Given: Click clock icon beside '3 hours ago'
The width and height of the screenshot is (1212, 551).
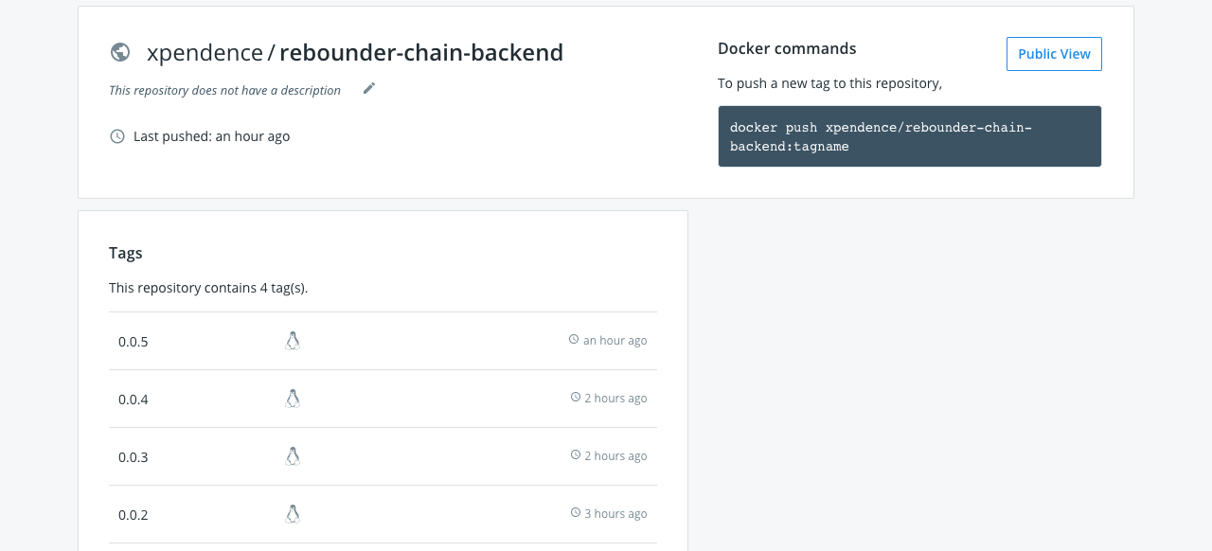Looking at the screenshot, I should point(576,512).
